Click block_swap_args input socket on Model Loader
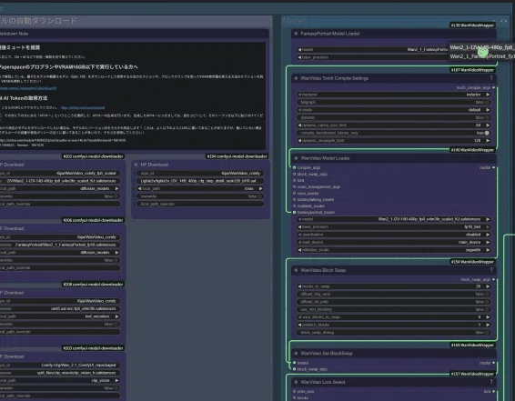515x401 pixels. point(294,174)
